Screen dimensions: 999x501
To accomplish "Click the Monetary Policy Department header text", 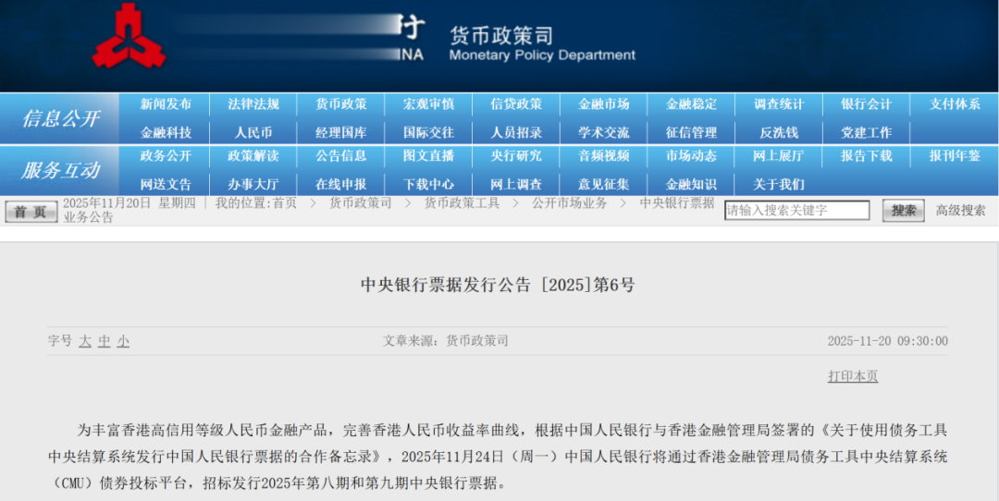I will point(542,55).
